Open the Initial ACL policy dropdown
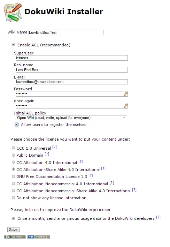Screen dimensions: 170x247 tap(71, 118)
